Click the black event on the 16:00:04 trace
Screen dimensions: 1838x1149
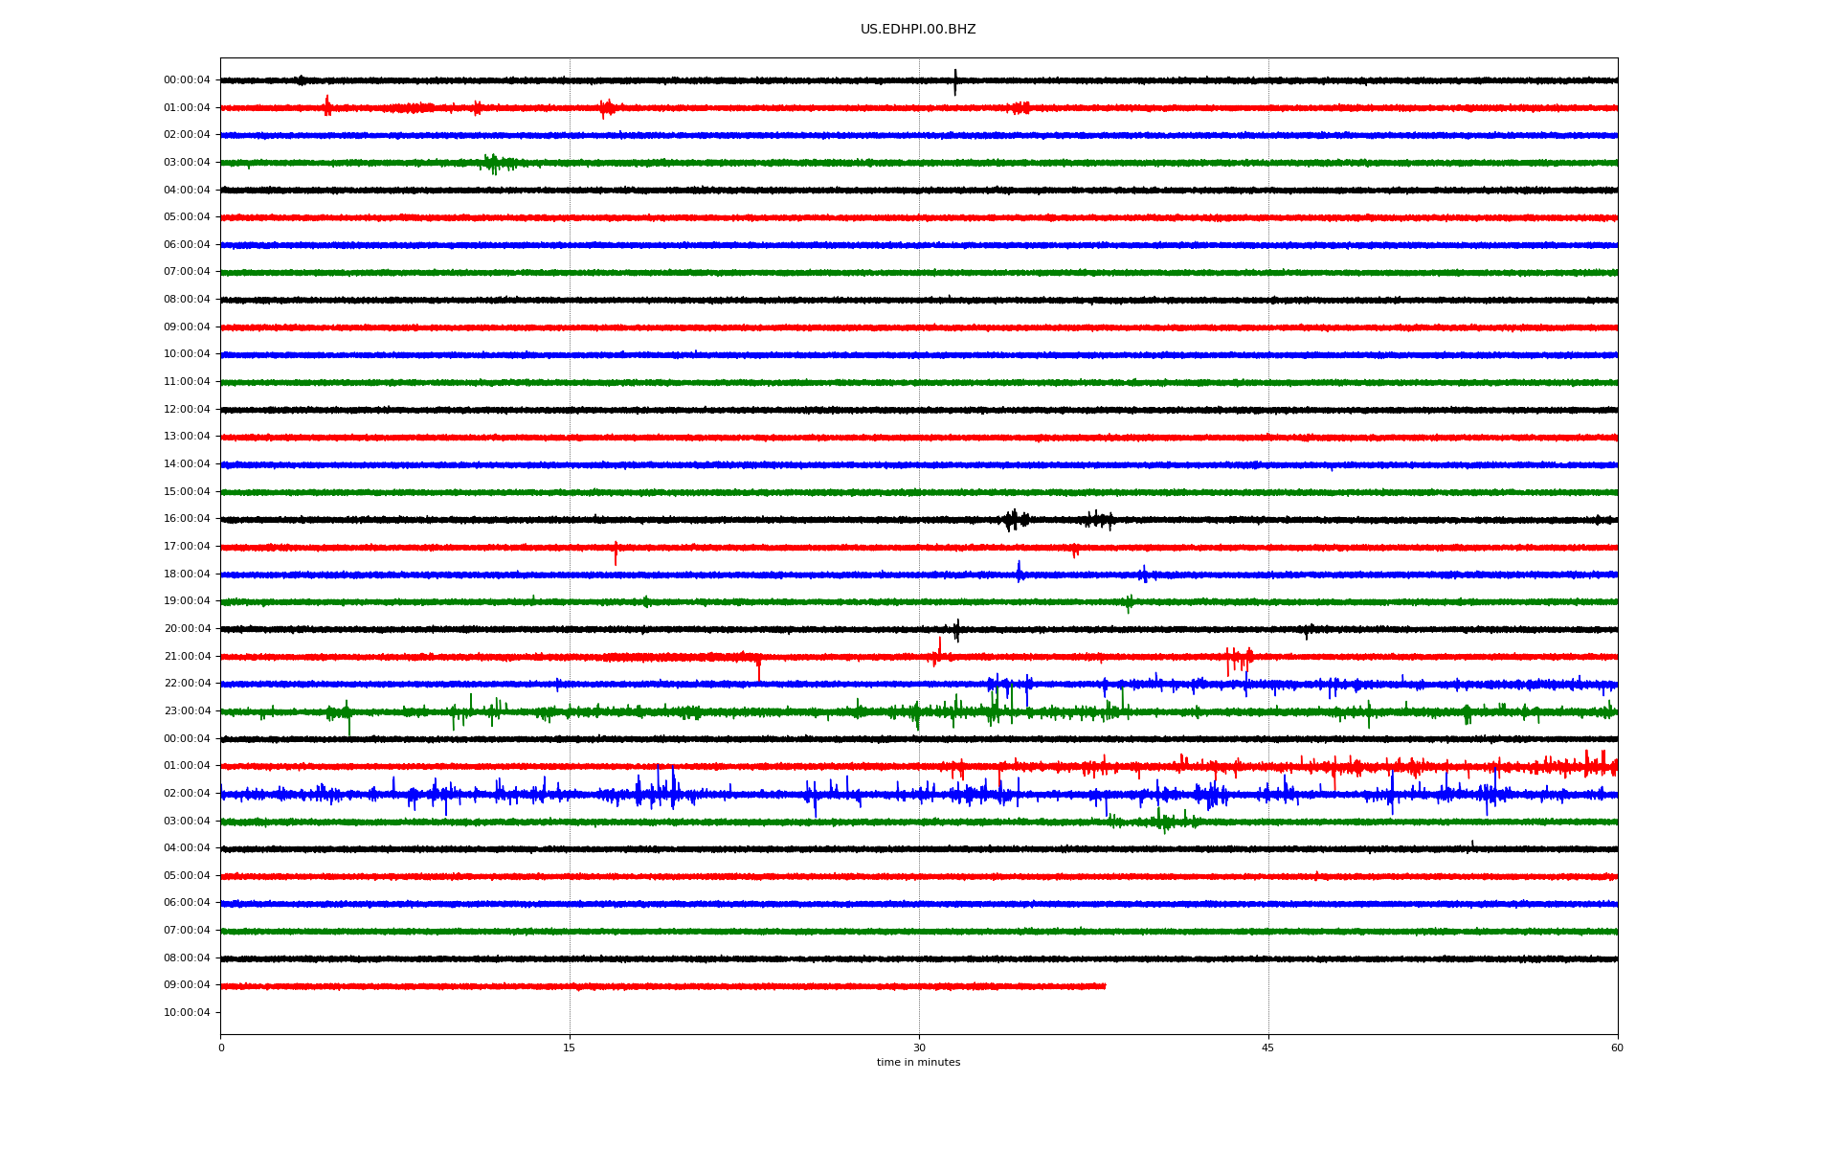1015,520
